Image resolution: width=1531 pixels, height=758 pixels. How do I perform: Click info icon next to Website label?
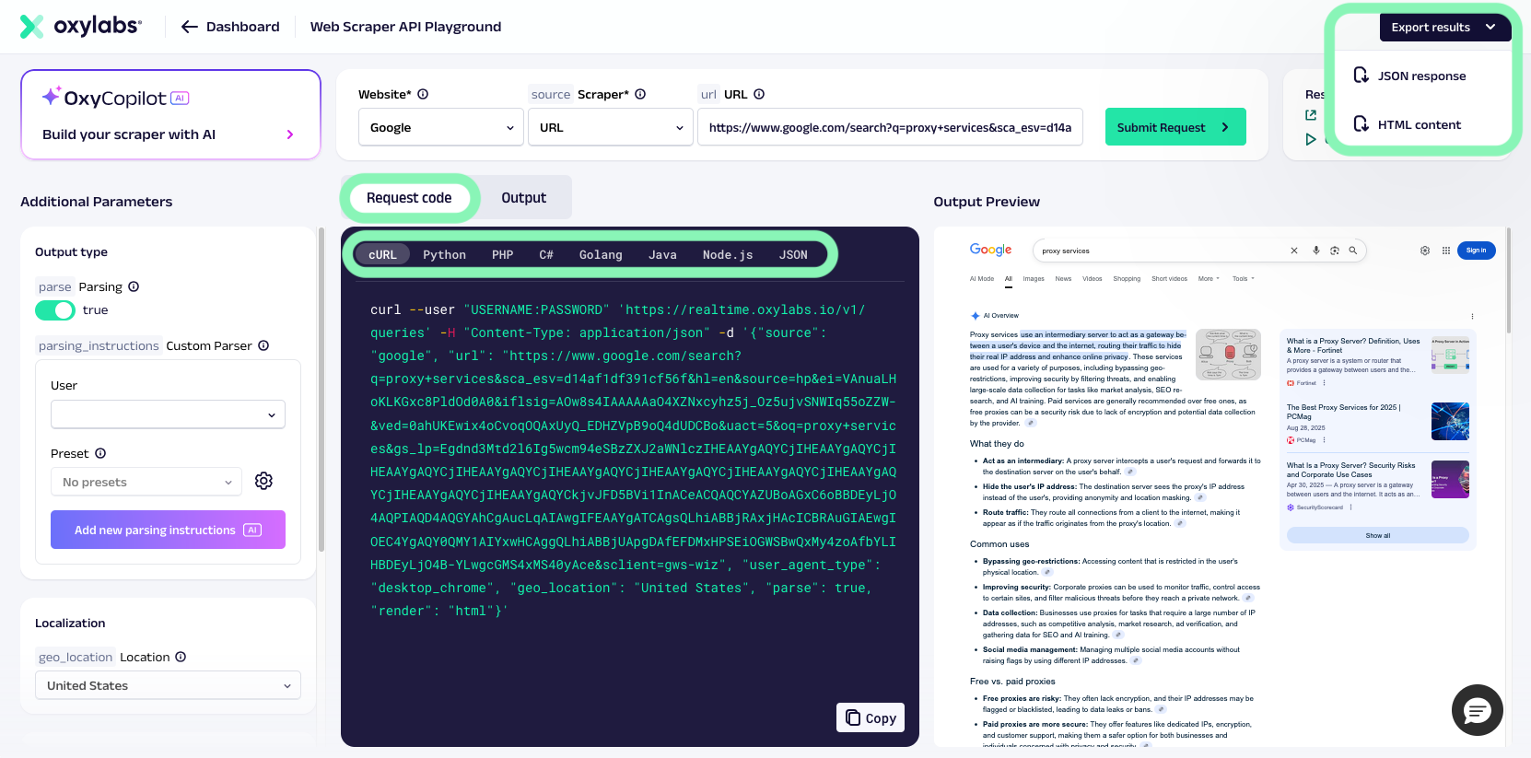click(423, 94)
